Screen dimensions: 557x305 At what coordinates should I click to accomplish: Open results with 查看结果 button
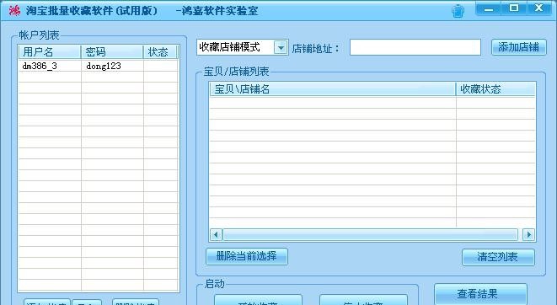480,294
